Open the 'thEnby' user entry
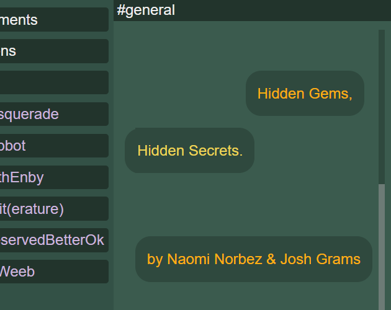The image size is (391, 310). (54, 177)
